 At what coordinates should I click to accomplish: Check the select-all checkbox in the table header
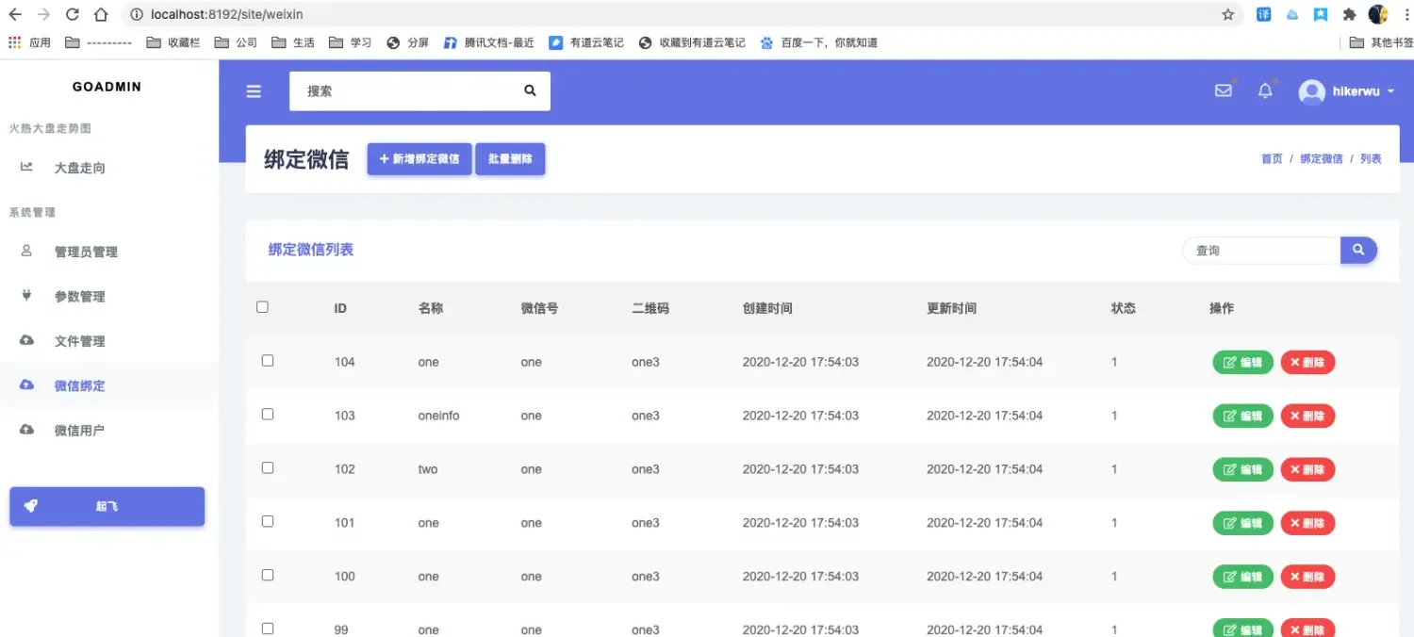pyautogui.click(x=262, y=306)
